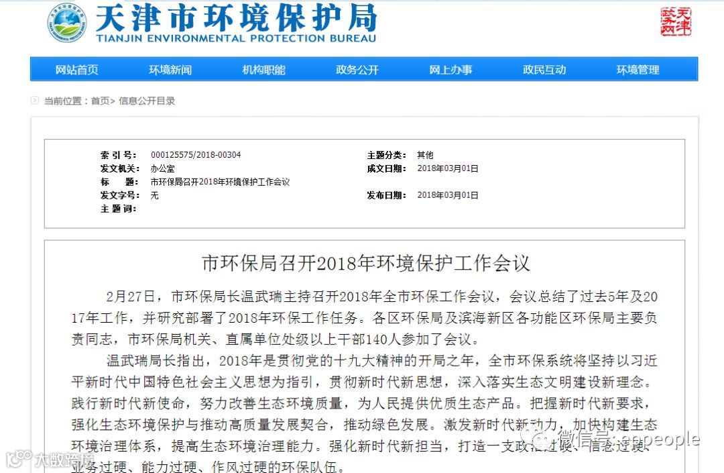Go to 信息公开目录 breadcrumb link
The image size is (724, 473).
click(x=147, y=101)
